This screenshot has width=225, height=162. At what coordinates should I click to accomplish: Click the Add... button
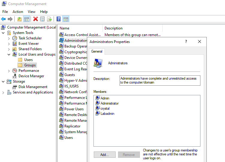click(x=105, y=155)
